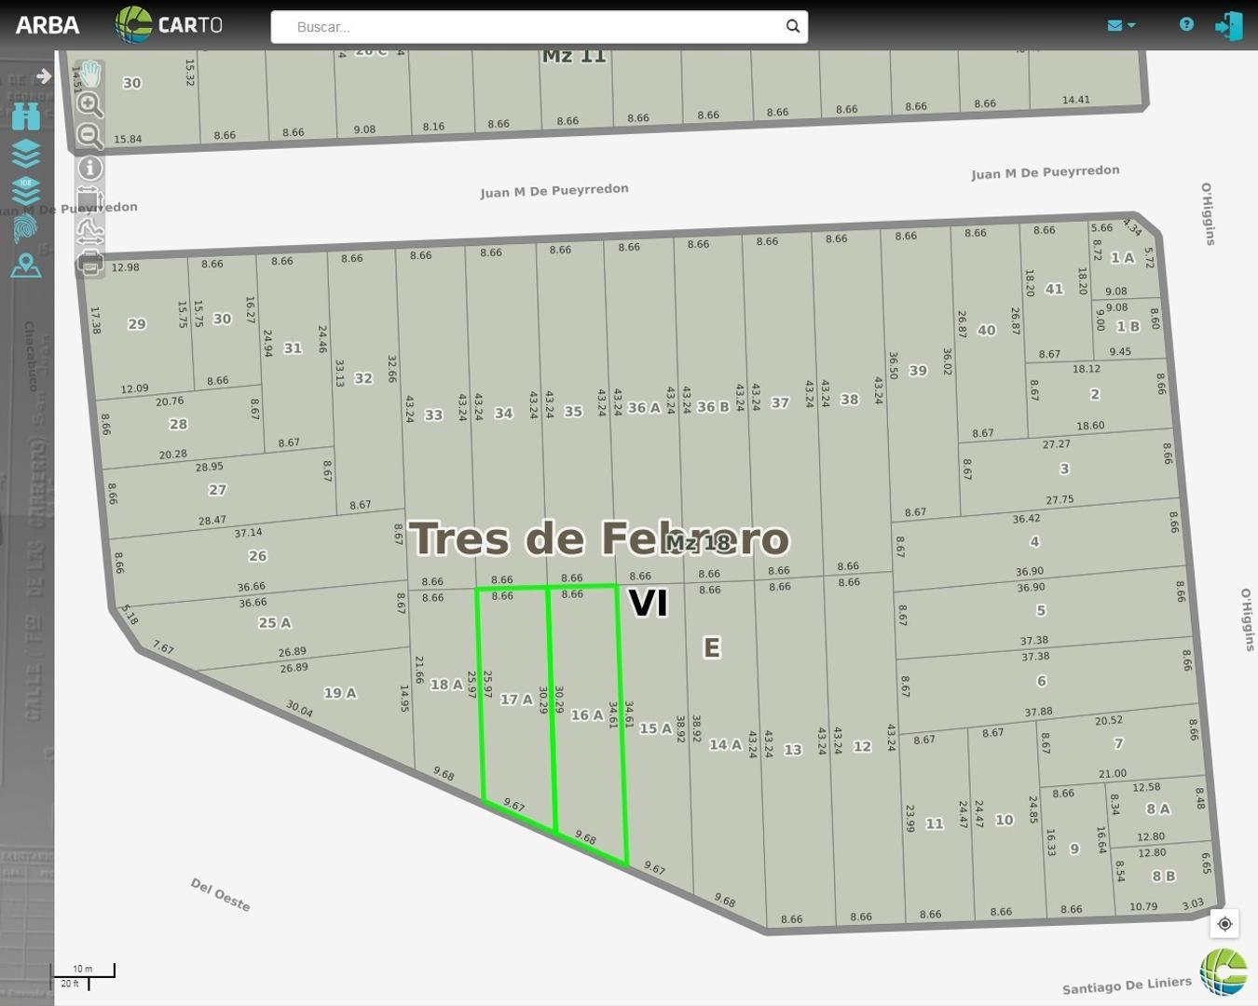Click the fingerprint icon in sidebar
The image size is (1258, 1006).
(26, 228)
